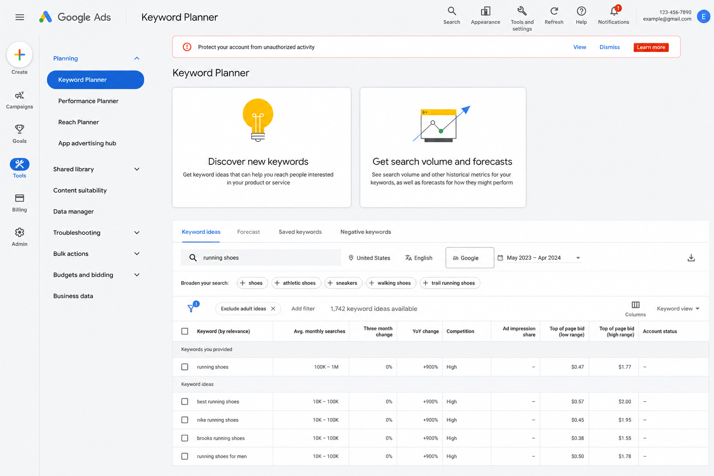Image resolution: width=714 pixels, height=476 pixels.
Task: Click View in security alert
Action: coord(580,47)
